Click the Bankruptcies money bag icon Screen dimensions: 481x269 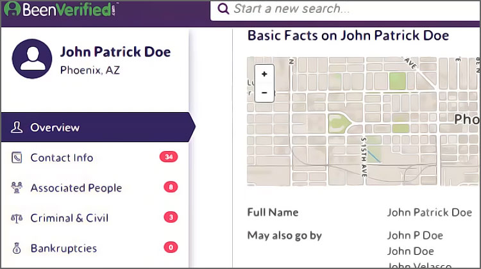[x=17, y=248]
